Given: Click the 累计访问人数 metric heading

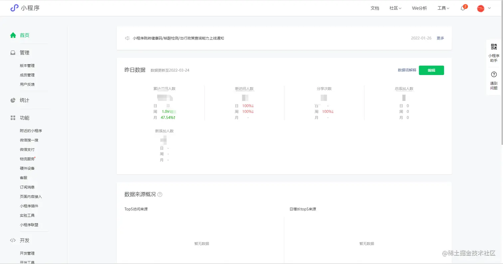Looking at the screenshot, I should click(164, 89).
